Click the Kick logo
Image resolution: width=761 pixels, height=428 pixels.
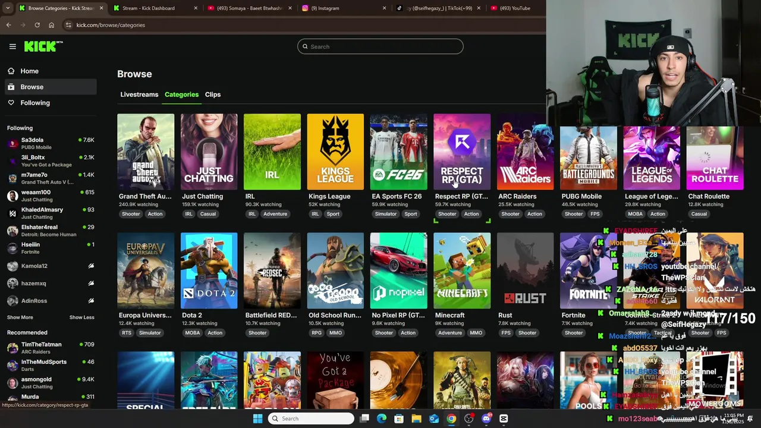pos(43,46)
